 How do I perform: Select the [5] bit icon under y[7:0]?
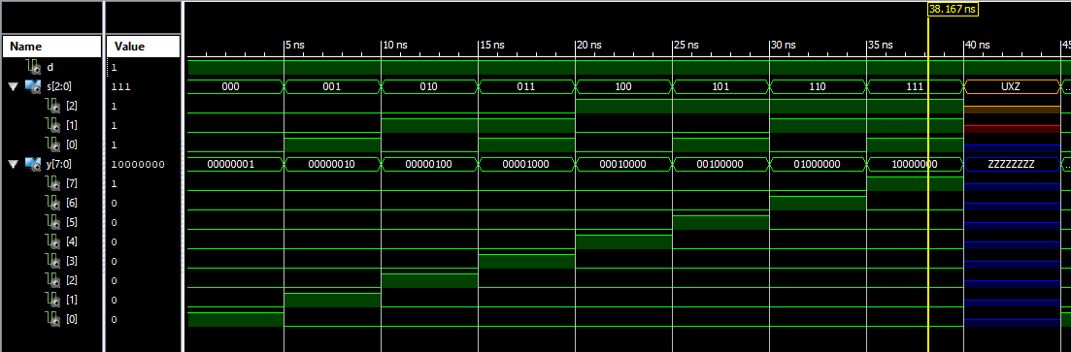coord(51,221)
